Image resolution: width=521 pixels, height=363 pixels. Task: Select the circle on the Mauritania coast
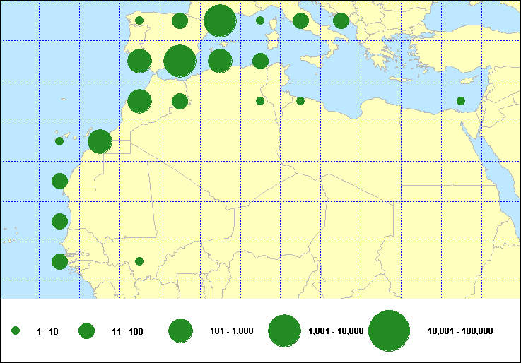[59, 181]
